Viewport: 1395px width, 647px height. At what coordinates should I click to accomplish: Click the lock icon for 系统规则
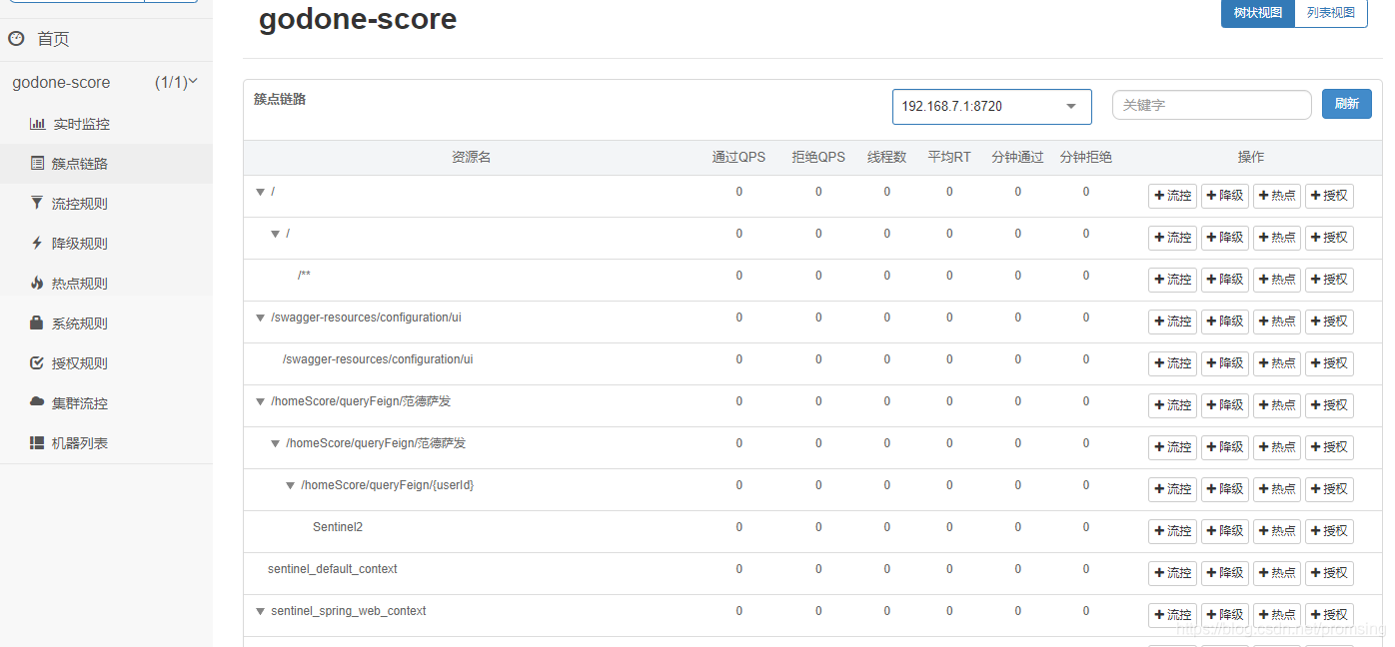37,323
